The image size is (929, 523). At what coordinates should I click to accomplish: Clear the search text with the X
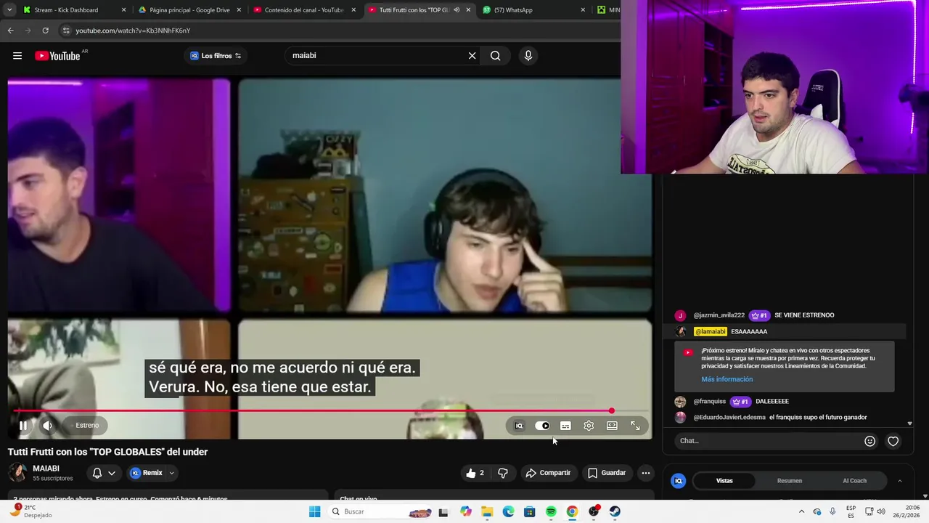pos(472,56)
